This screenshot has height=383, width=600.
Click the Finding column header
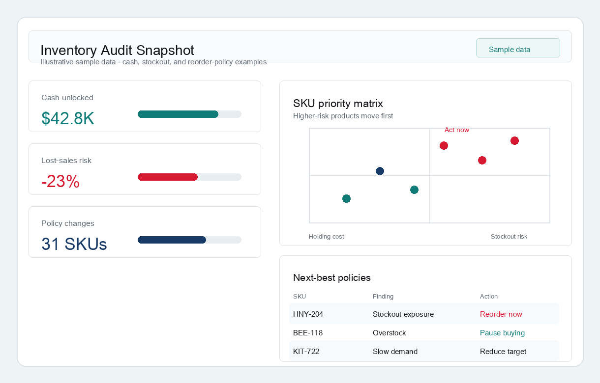383,297
